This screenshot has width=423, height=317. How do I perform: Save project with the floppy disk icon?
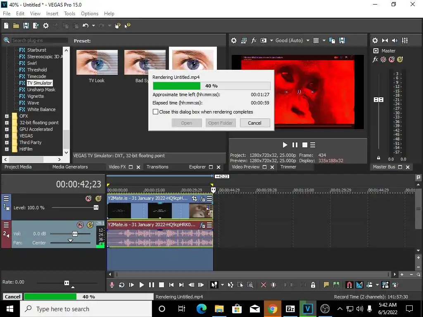click(26, 26)
